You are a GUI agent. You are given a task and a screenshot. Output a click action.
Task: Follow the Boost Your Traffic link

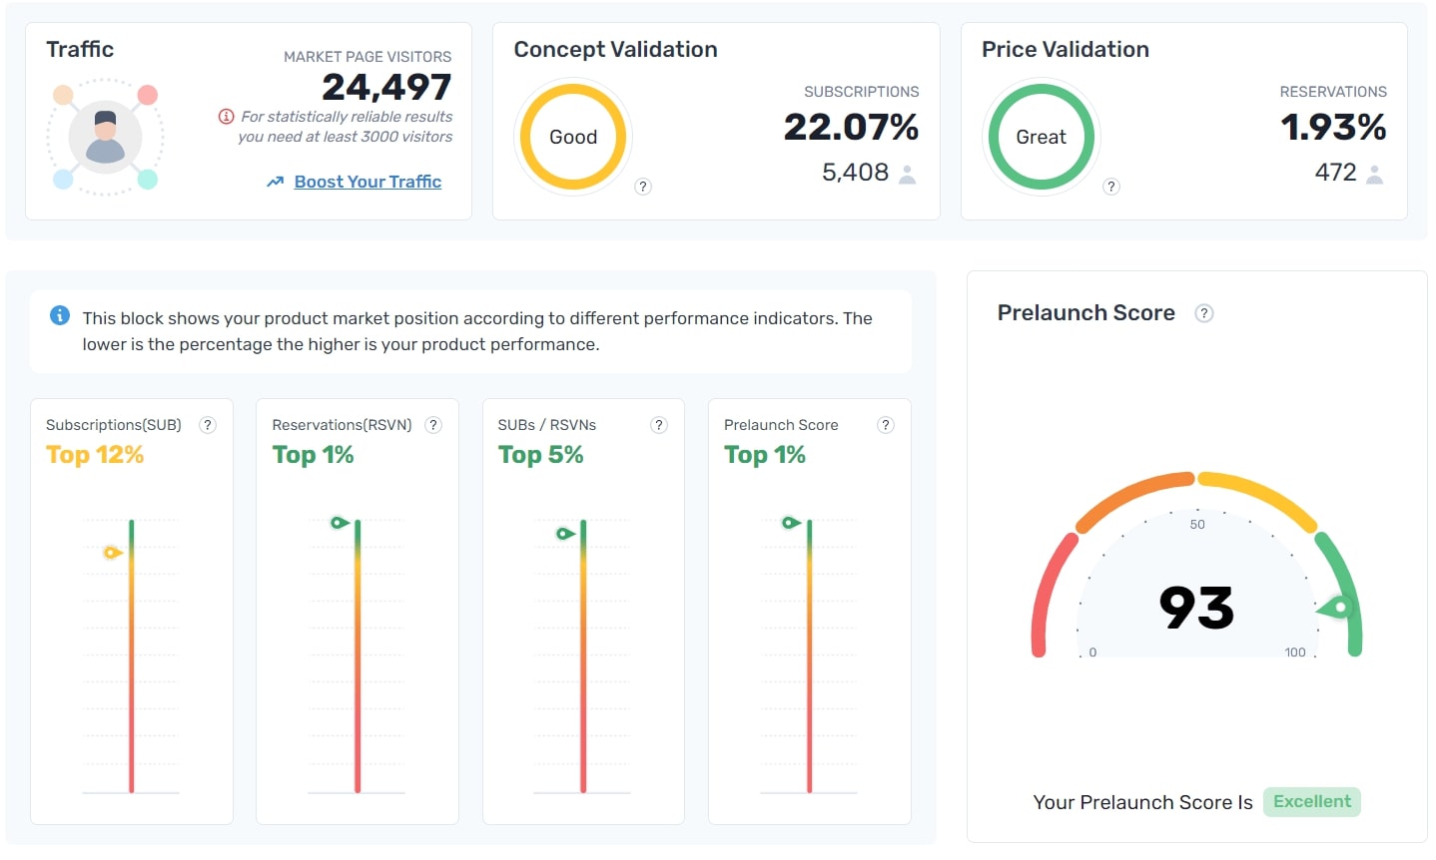[x=367, y=182]
